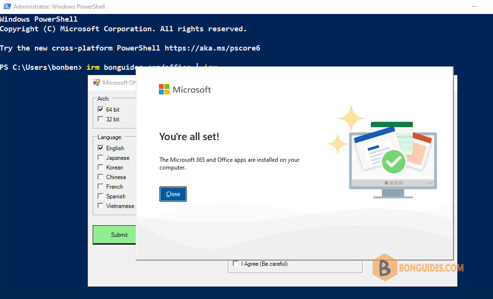The height and width of the screenshot is (299, 493).
Task: Tick the Vietnamese language checkbox
Action: [x=100, y=206]
